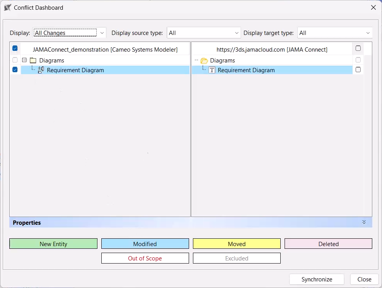Click the Conflict Dashboard title bar app icon
The height and width of the screenshot is (288, 382).
point(7,7)
